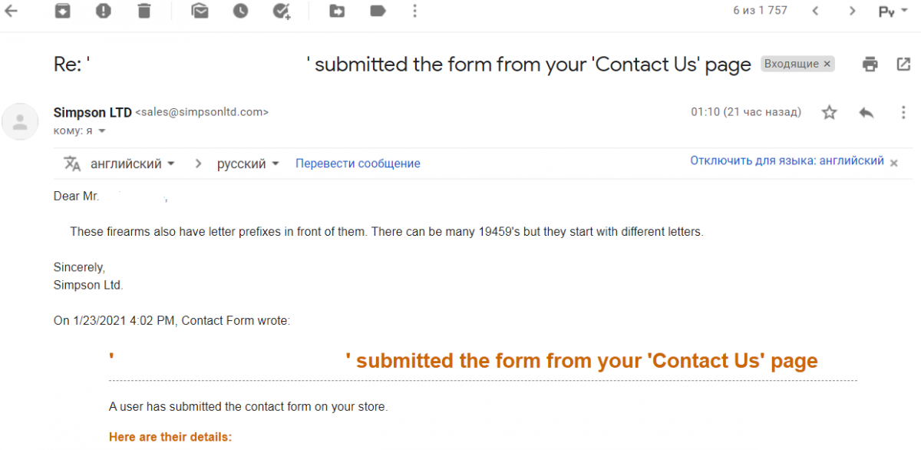Reply to Simpson LTD message
The width and height of the screenshot is (921, 450).
pyautogui.click(x=867, y=113)
